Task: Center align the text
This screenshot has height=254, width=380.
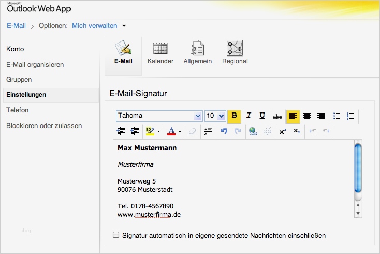Action: pos(307,116)
